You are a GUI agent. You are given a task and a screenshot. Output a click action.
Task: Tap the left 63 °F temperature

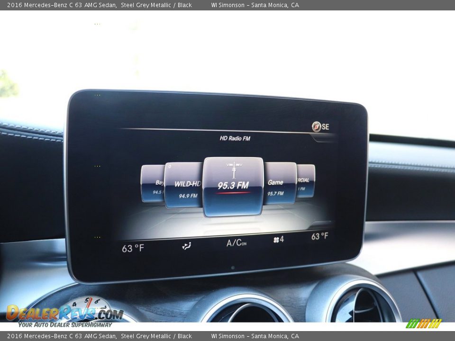point(133,248)
